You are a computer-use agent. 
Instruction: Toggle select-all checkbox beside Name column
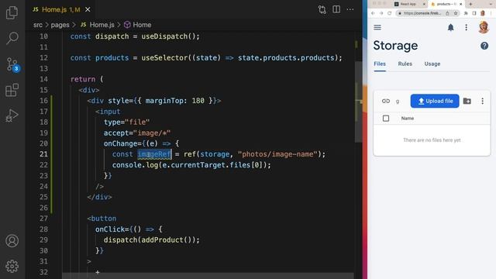click(386, 119)
